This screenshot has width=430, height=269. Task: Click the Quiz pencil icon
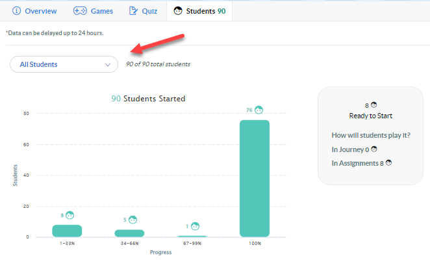(133, 11)
